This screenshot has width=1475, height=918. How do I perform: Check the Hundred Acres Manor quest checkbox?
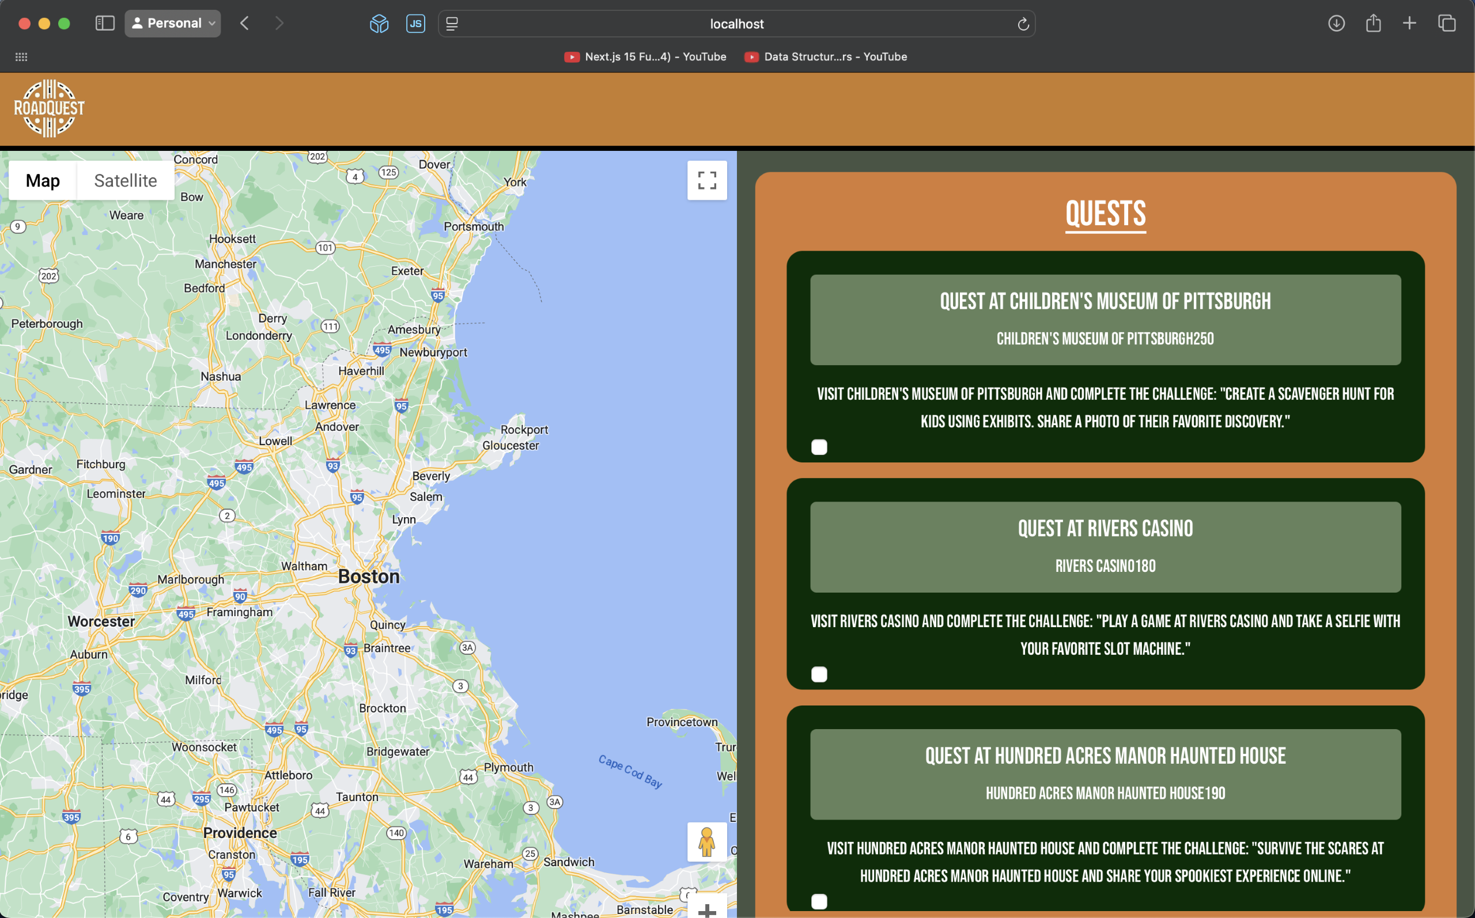[x=819, y=902]
